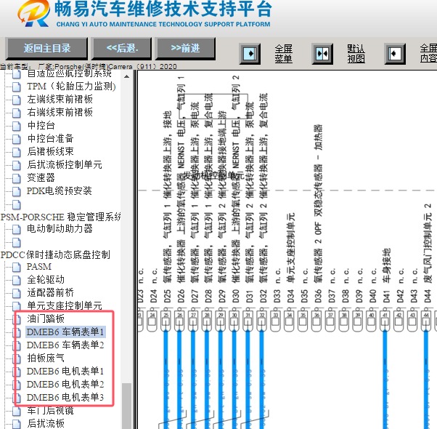Open the 拍板废气 entry

46,358
